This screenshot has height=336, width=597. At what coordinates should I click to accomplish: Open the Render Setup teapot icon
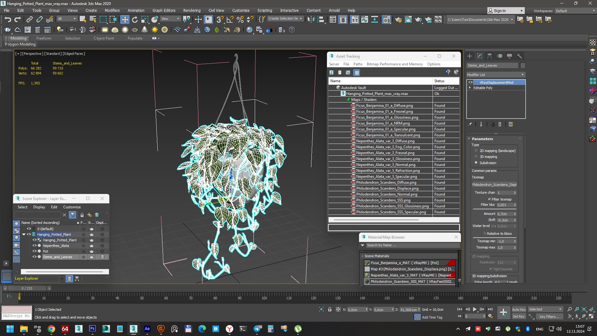(x=398, y=20)
